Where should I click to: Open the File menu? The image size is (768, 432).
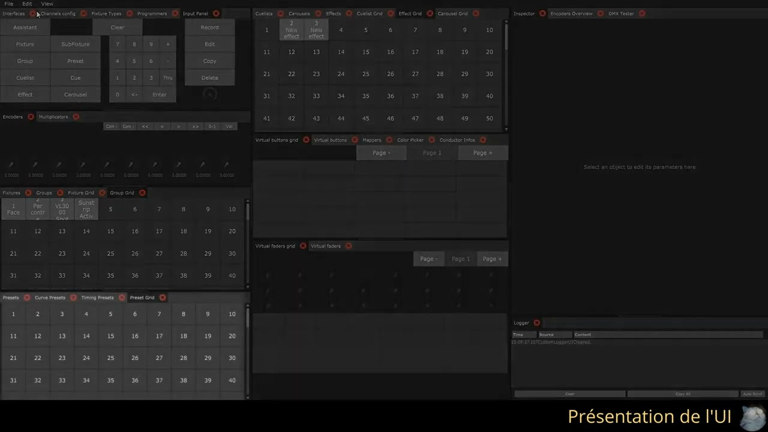pyautogui.click(x=8, y=4)
